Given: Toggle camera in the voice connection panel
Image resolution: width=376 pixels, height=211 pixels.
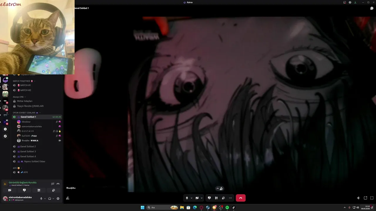Looking at the screenshot, I should pyautogui.click(x=10, y=190).
